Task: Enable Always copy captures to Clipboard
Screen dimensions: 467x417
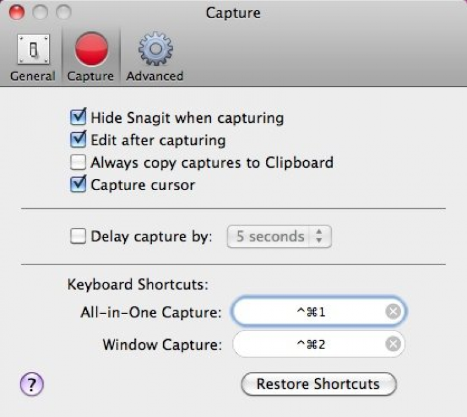Action: (x=78, y=163)
